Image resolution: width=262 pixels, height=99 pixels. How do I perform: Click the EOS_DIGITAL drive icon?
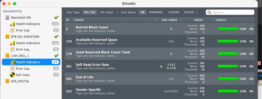click(7, 81)
